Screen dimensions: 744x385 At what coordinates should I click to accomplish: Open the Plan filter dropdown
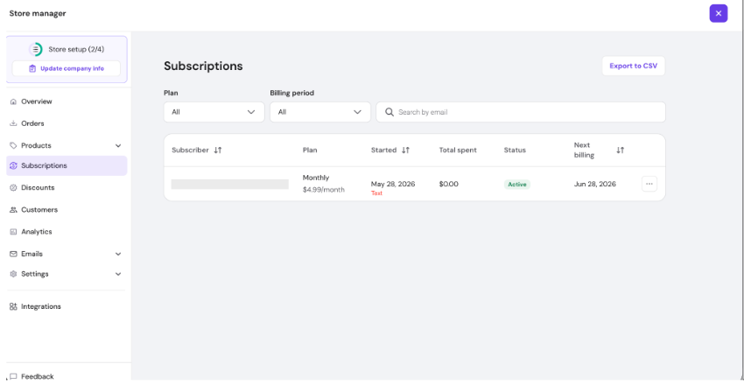[x=214, y=112]
